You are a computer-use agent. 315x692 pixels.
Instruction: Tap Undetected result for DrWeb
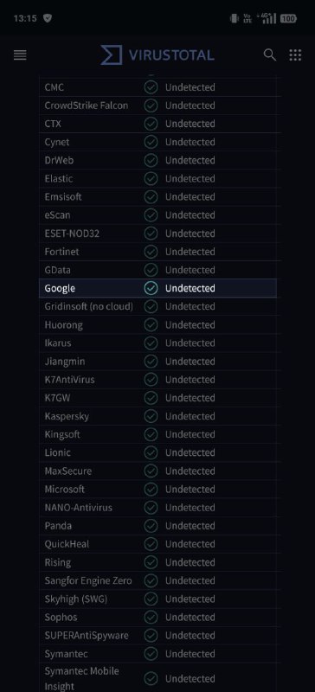pyautogui.click(x=190, y=160)
